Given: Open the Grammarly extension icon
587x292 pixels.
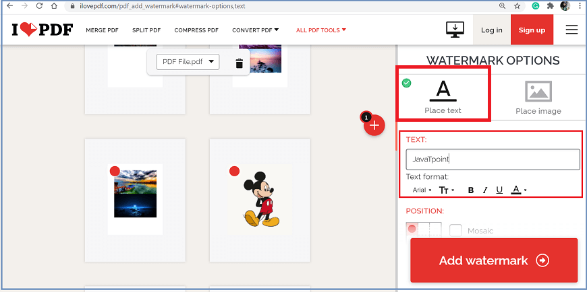Looking at the screenshot, I should point(536,6).
